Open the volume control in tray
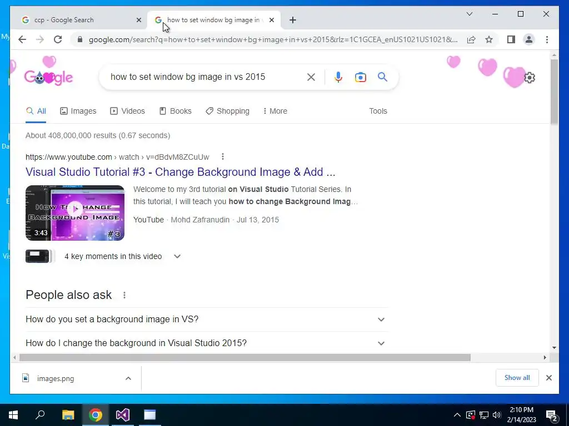Screen dimensions: 569x426 (x=497, y=415)
